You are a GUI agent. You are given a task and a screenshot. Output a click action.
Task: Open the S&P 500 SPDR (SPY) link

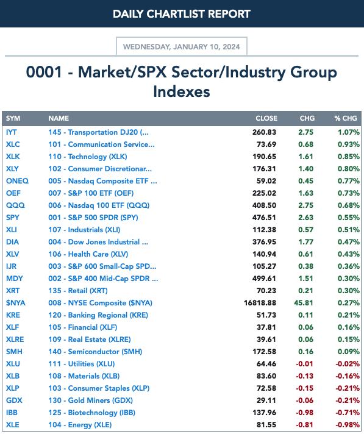point(93,218)
